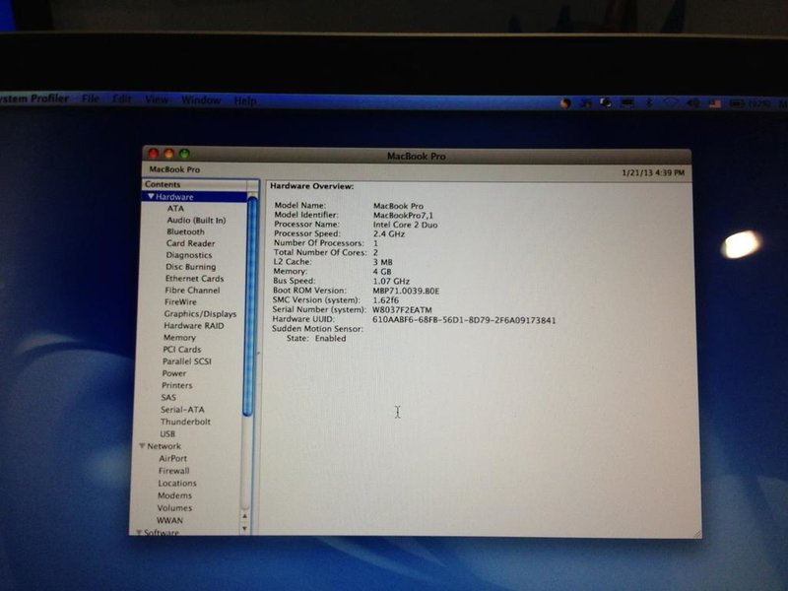Select PCI Cards in the sidebar

(x=182, y=350)
